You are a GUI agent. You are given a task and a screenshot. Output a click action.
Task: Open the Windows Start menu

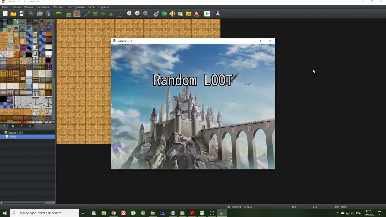pos(5,213)
